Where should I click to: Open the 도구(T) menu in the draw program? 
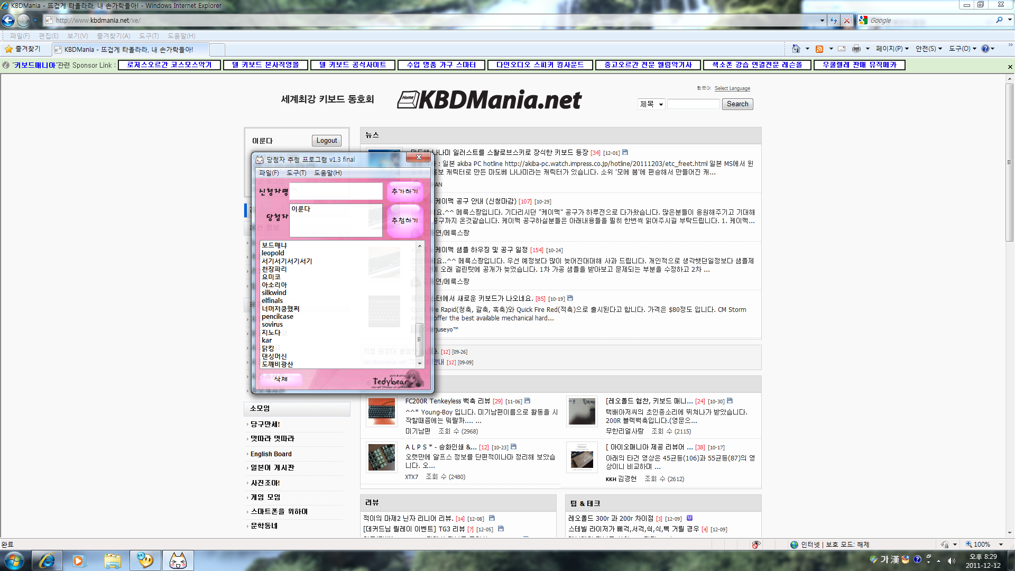point(296,173)
